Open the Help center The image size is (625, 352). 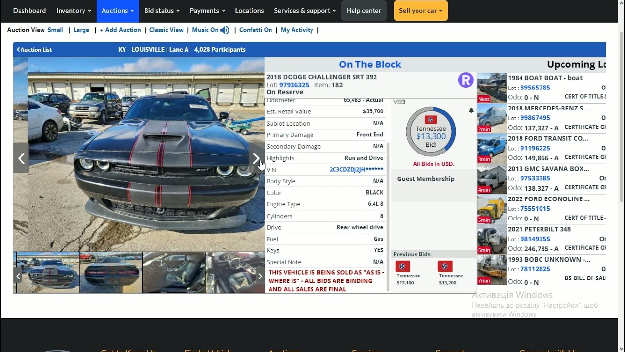pos(364,11)
